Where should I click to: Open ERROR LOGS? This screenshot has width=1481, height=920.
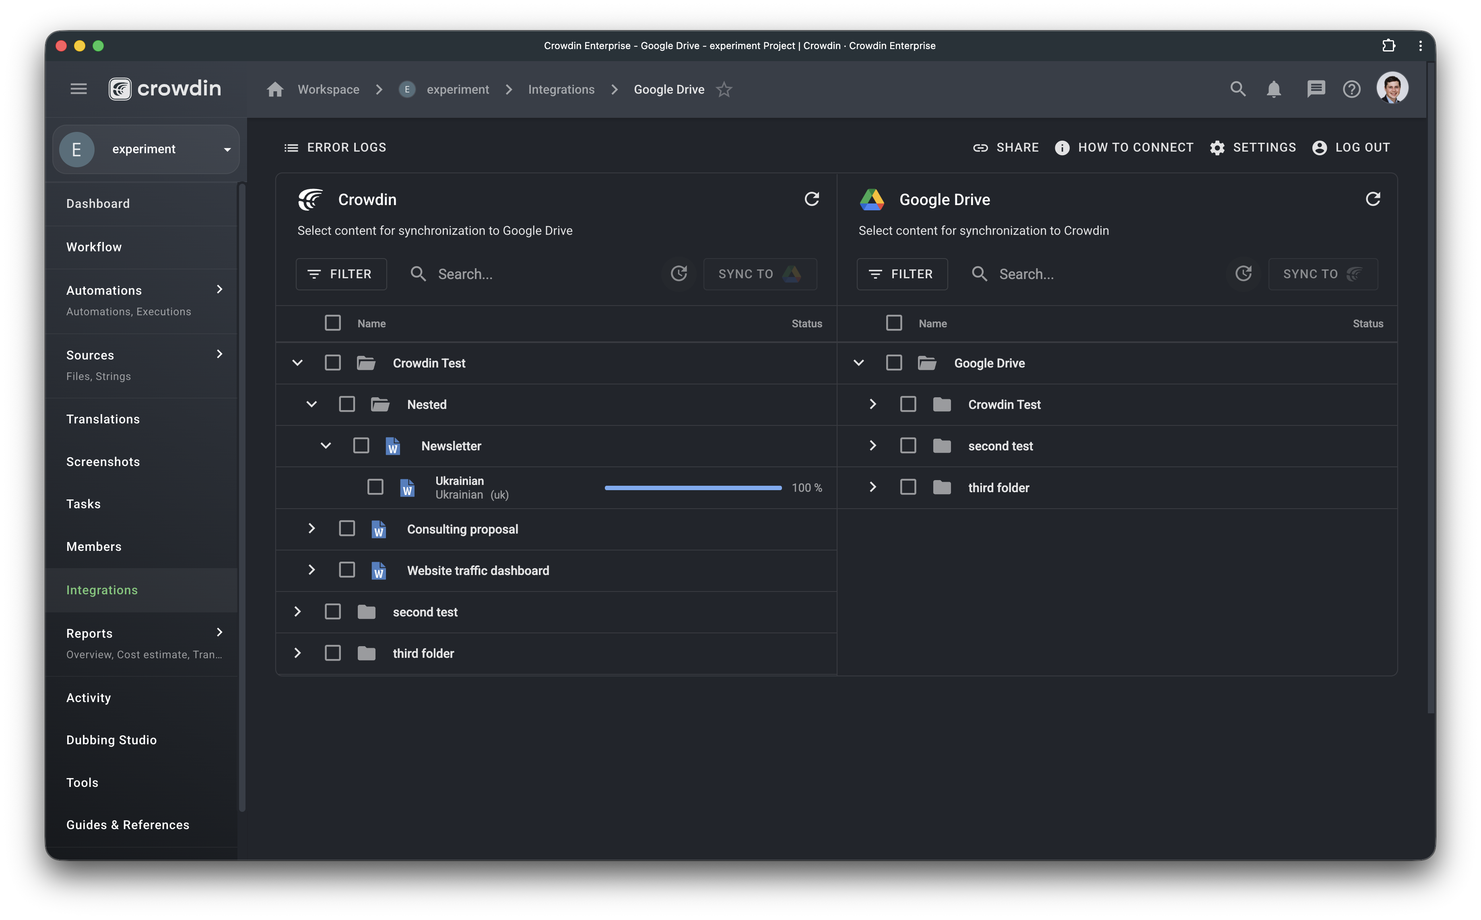point(335,147)
